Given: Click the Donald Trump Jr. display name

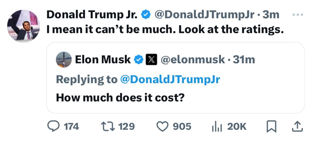Looking at the screenshot, I should (x=92, y=15).
